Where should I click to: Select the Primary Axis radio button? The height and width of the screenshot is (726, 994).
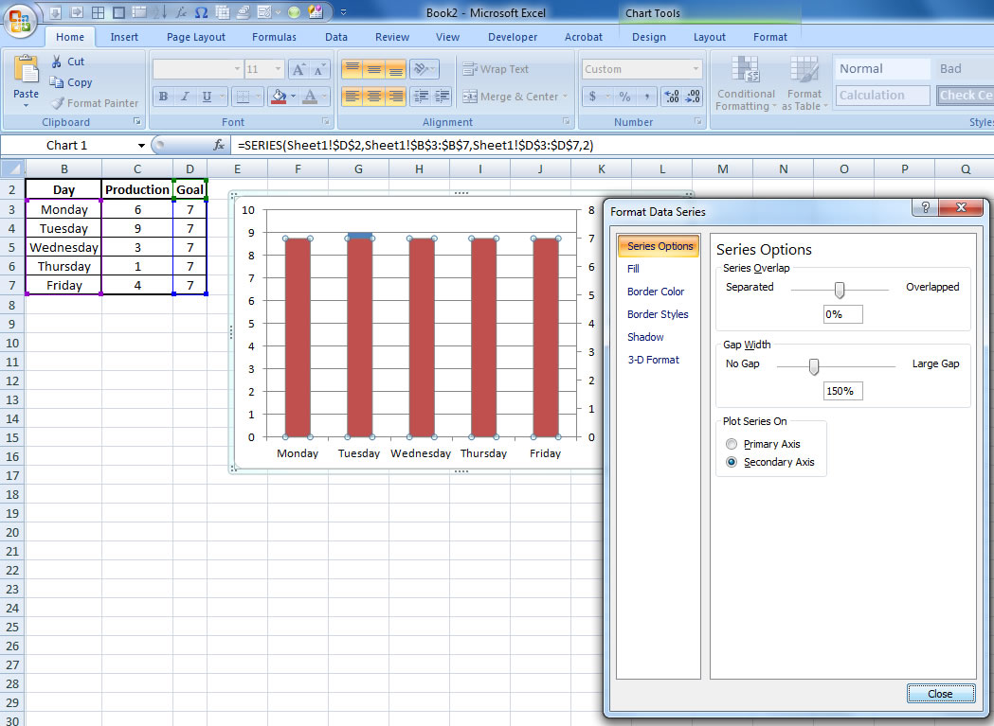coord(731,444)
